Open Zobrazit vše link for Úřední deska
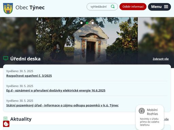The image size is (174, 130). 161,59
